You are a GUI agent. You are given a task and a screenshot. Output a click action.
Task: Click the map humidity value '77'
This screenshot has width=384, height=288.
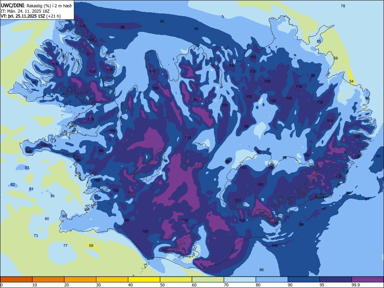[65, 245]
